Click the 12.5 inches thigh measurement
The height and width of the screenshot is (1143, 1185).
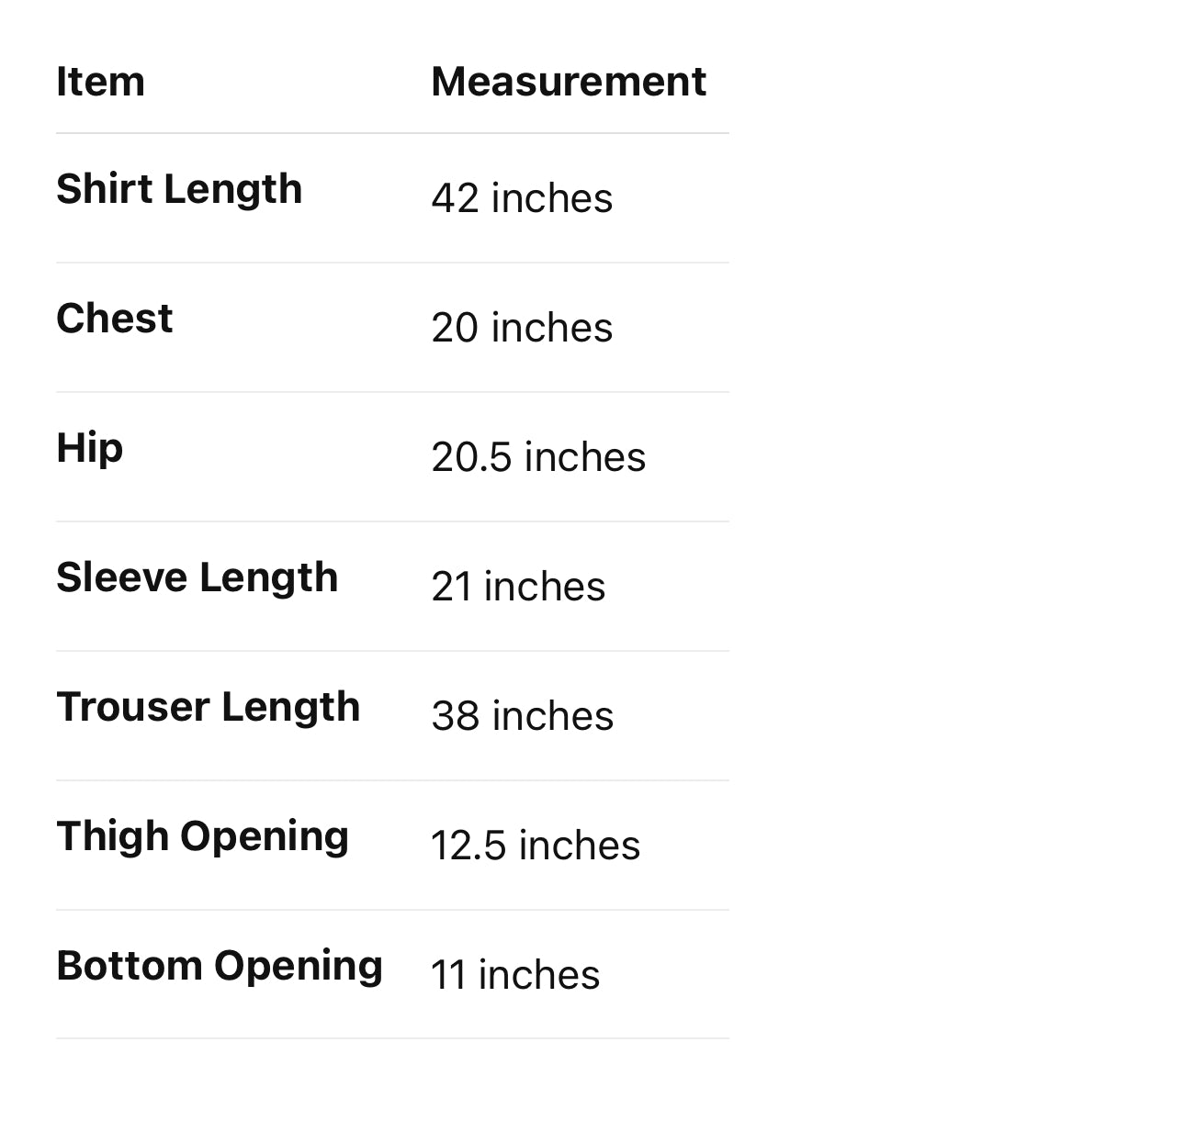536,846
